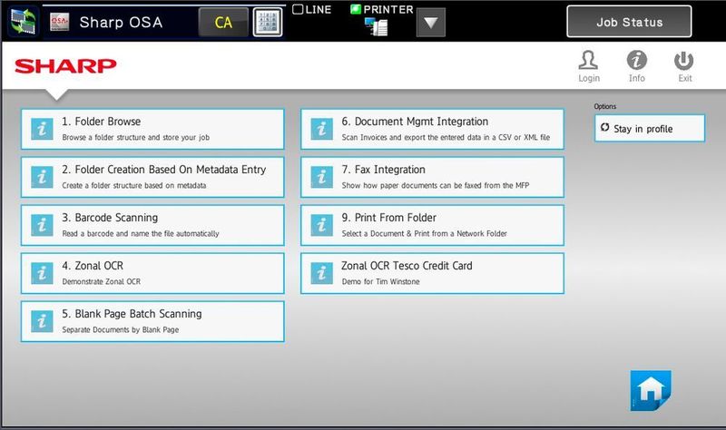Open the 3. Barcode Scanning profile
726x430 pixels.
[x=152, y=225]
